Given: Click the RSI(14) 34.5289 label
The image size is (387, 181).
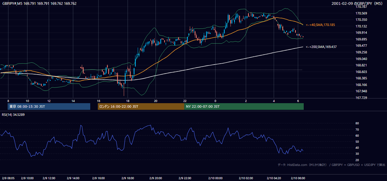Looking at the screenshot, I should [13, 115].
